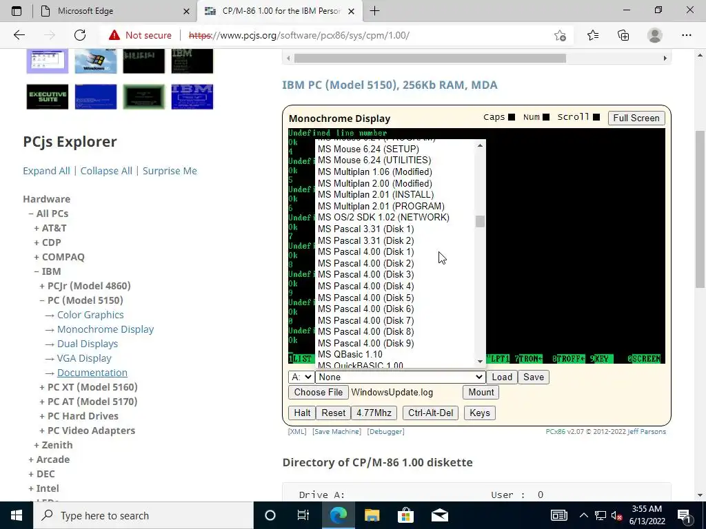Image resolution: width=706 pixels, height=529 pixels.
Task: Click the Load button
Action: pos(502,377)
